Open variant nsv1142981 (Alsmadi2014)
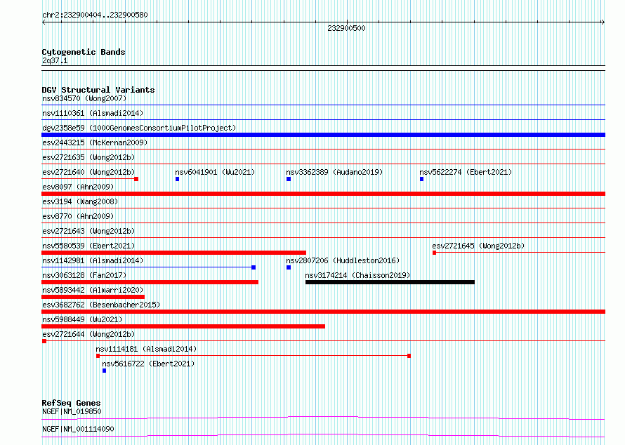Screen dimensions: 625x445 [93, 260]
